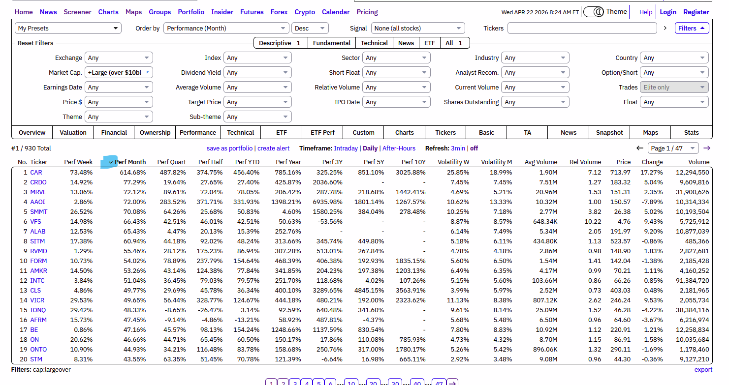
Task: Open the Order by dropdown
Action: [x=226, y=28]
